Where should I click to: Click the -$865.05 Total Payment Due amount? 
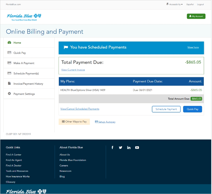tap(193, 62)
